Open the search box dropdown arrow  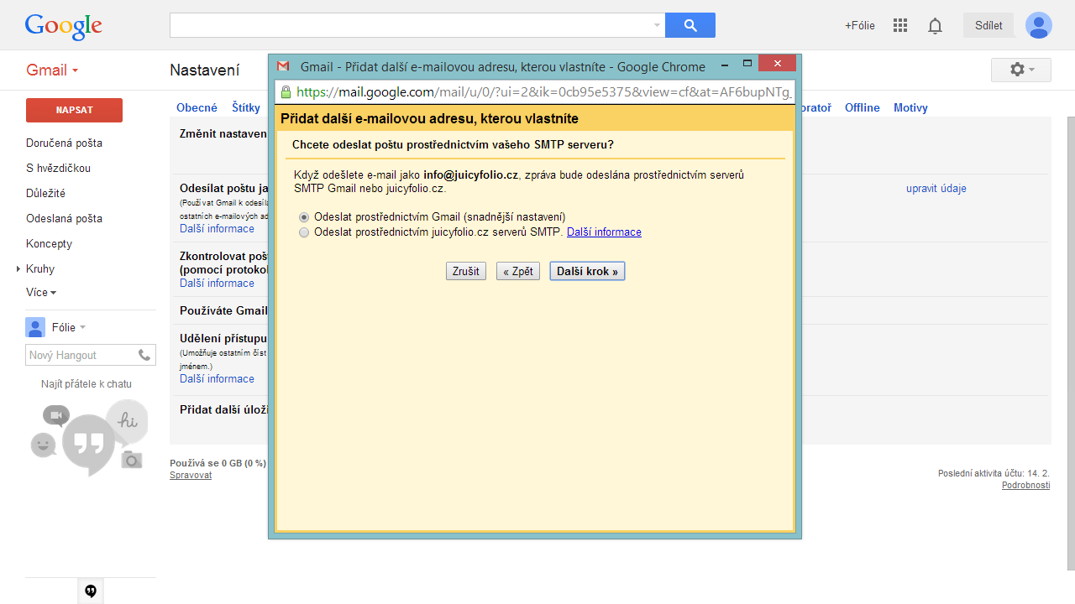[x=657, y=25]
